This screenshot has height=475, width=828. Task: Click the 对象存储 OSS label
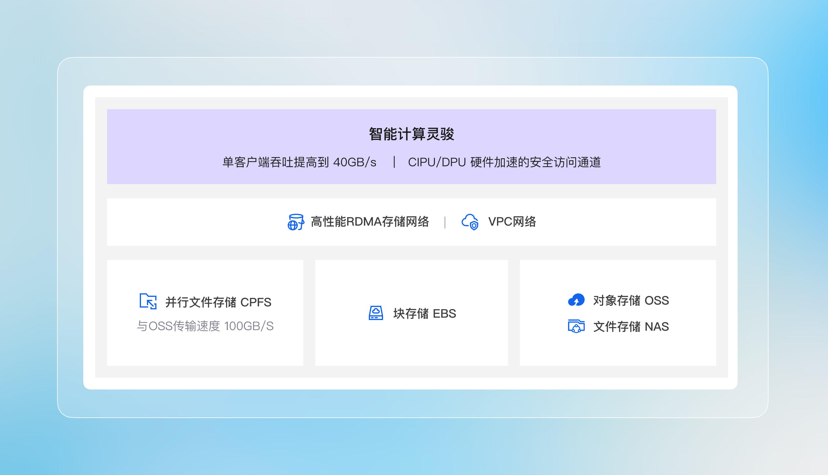click(631, 300)
